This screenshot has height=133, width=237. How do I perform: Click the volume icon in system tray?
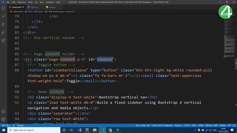(x=210, y=130)
